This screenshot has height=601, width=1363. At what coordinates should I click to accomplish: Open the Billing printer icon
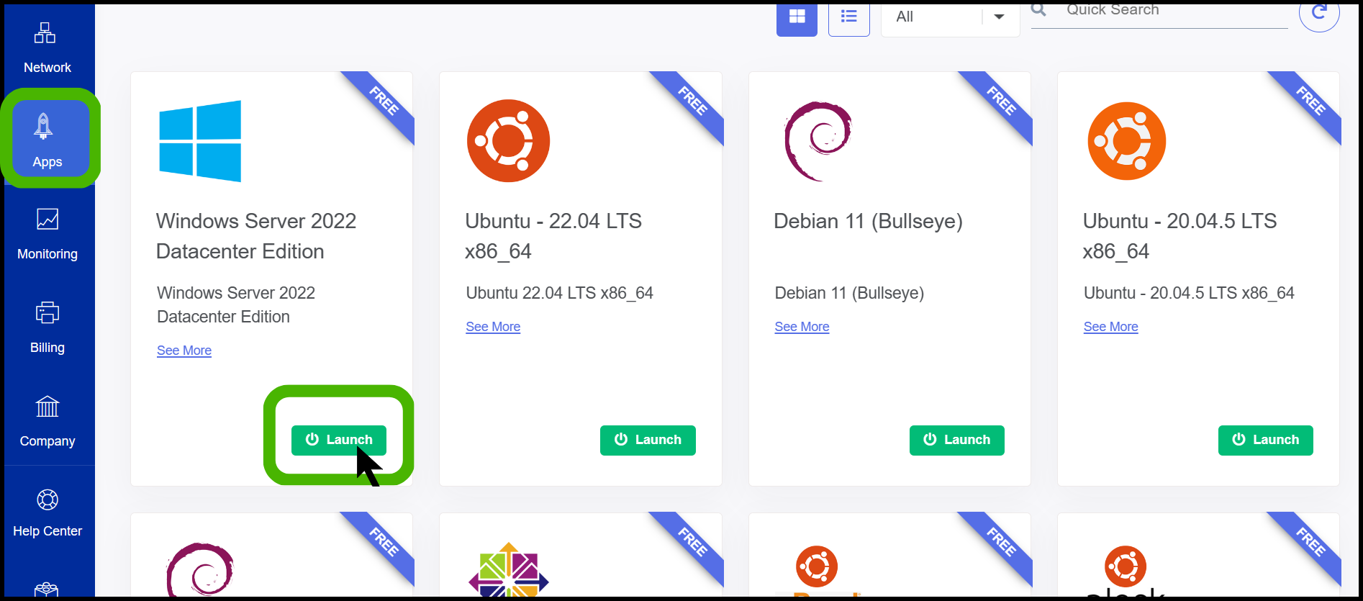pos(47,312)
